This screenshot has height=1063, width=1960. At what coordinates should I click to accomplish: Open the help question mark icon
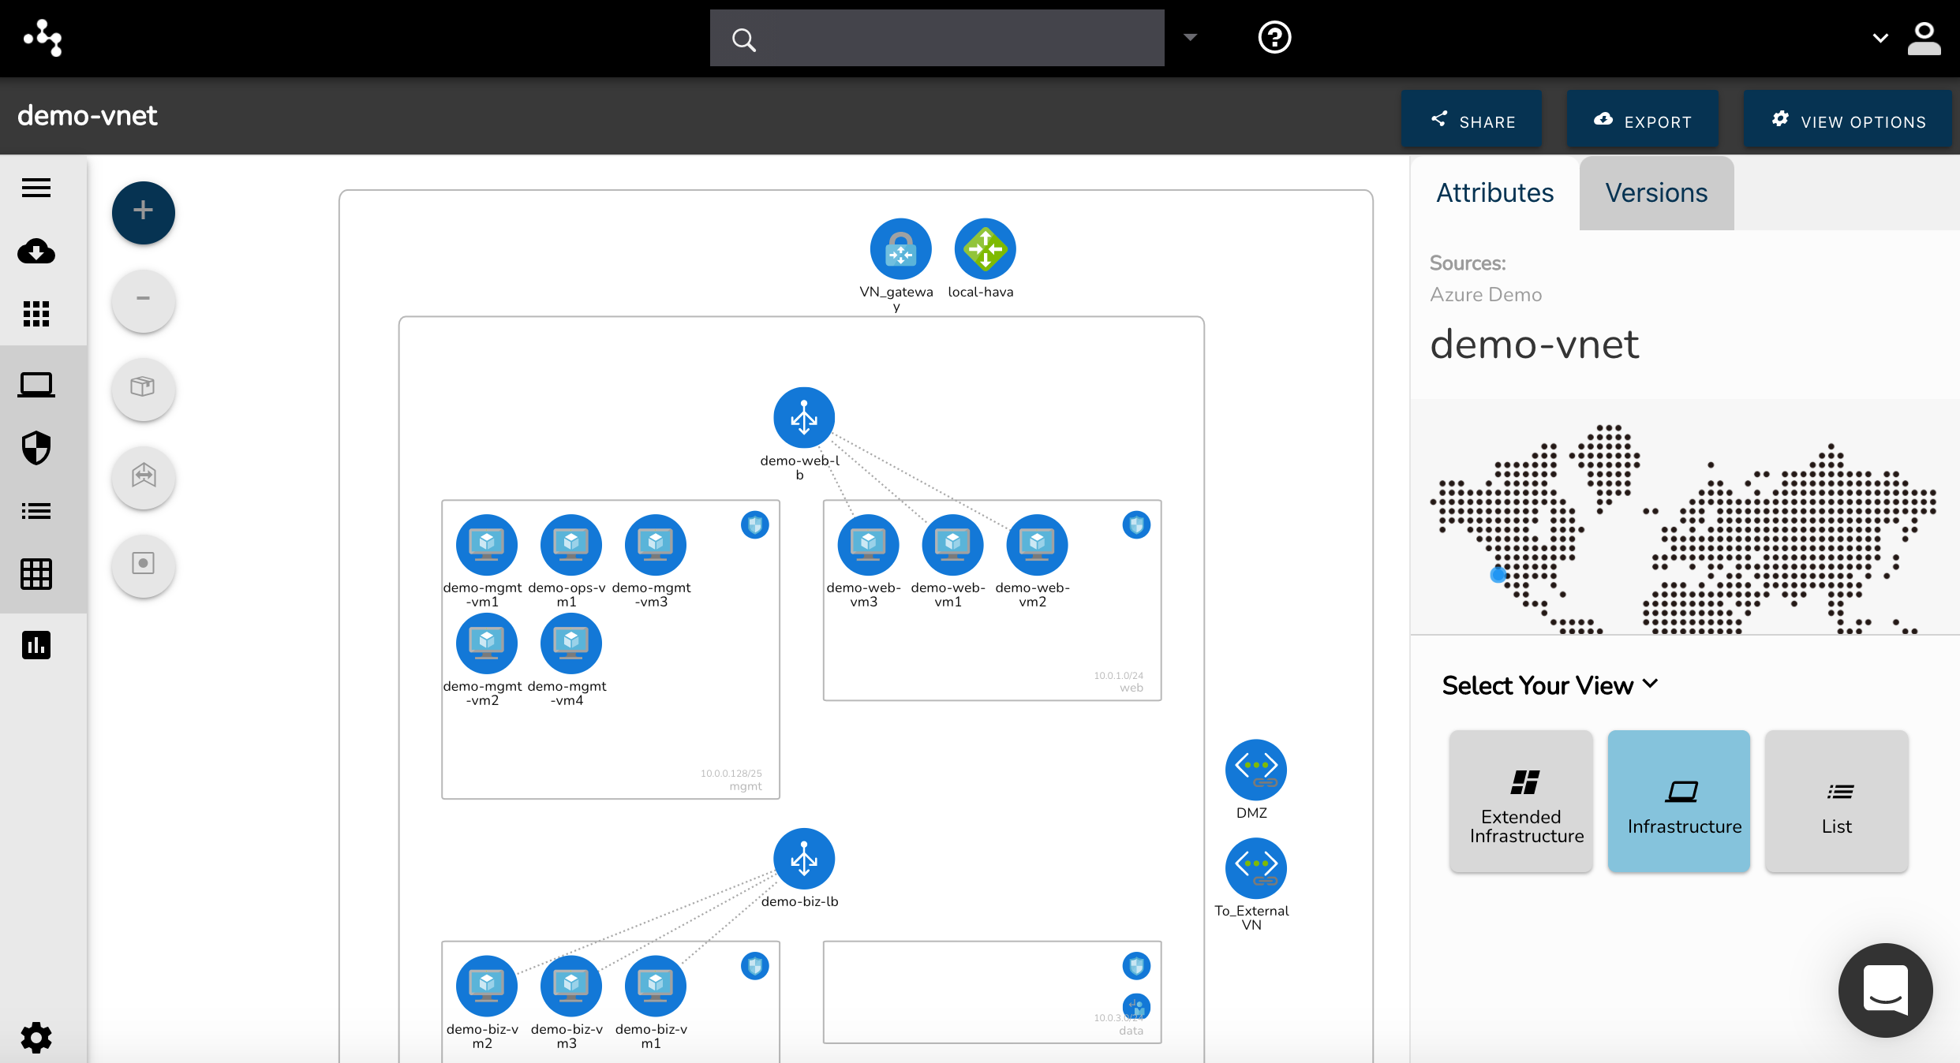point(1274,37)
